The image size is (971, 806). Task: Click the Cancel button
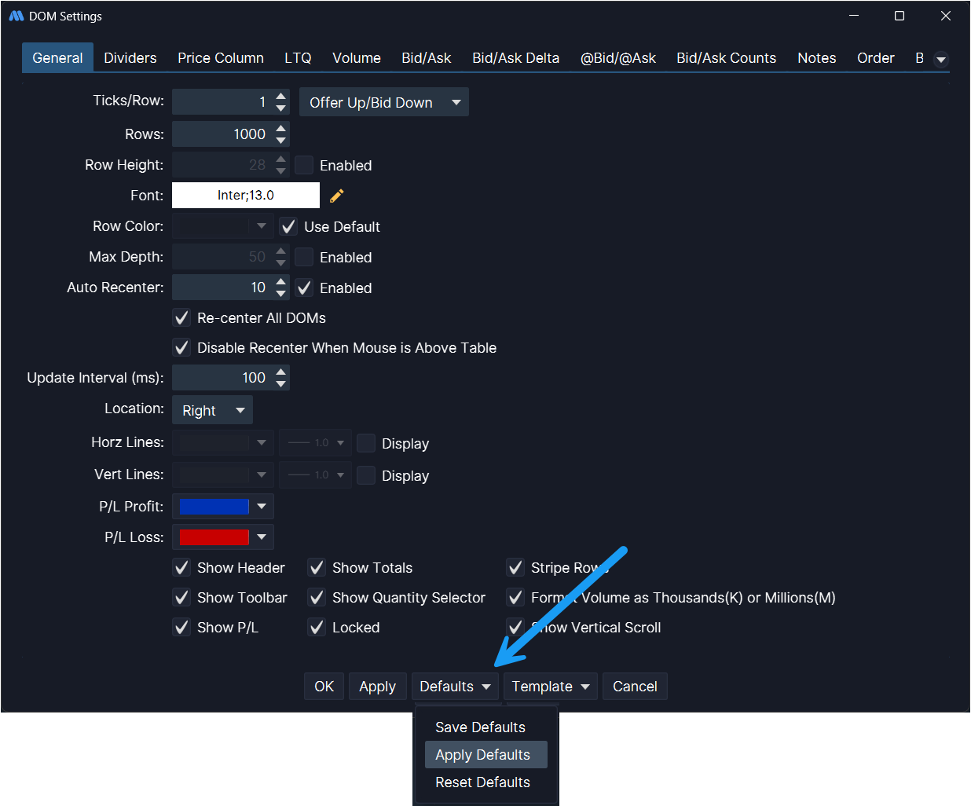tap(634, 687)
